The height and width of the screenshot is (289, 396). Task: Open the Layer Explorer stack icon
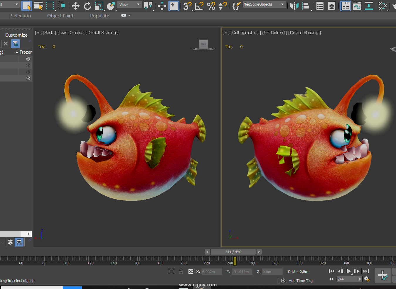331,6
